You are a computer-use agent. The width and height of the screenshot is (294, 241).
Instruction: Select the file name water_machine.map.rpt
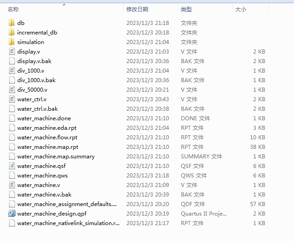point(48,147)
